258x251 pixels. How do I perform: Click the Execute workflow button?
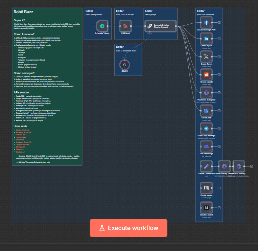128,228
